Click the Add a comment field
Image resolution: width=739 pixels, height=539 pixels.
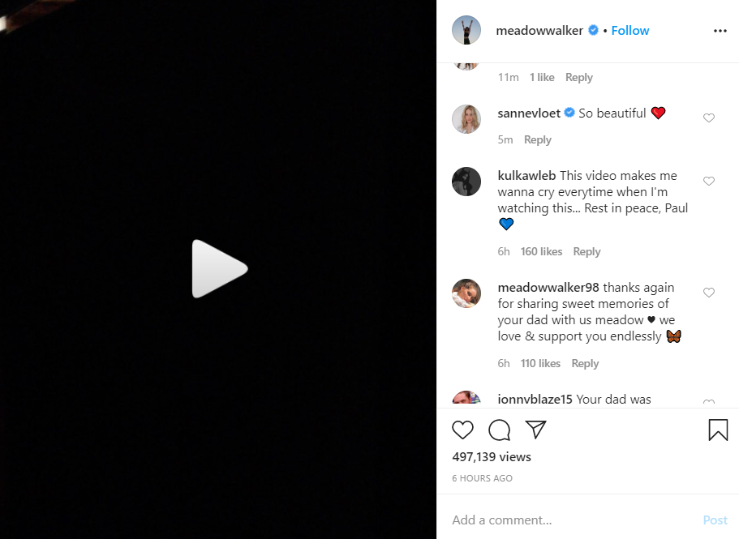point(568,520)
